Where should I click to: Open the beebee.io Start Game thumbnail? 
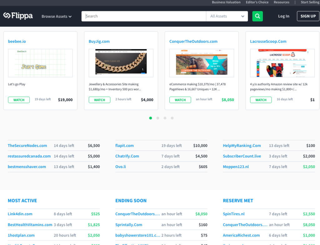[40, 63]
